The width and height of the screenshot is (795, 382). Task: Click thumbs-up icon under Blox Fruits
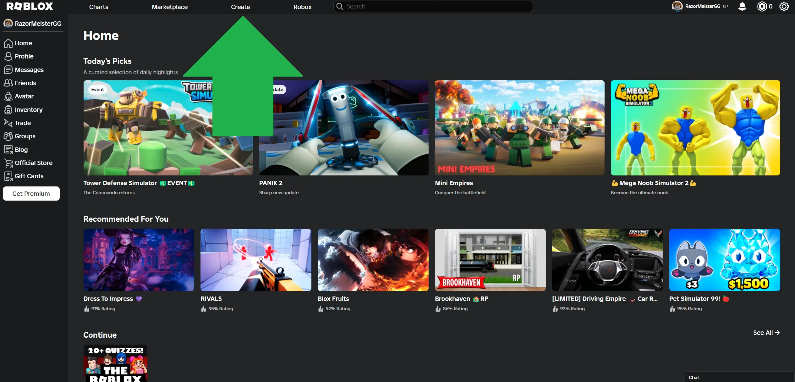click(321, 309)
